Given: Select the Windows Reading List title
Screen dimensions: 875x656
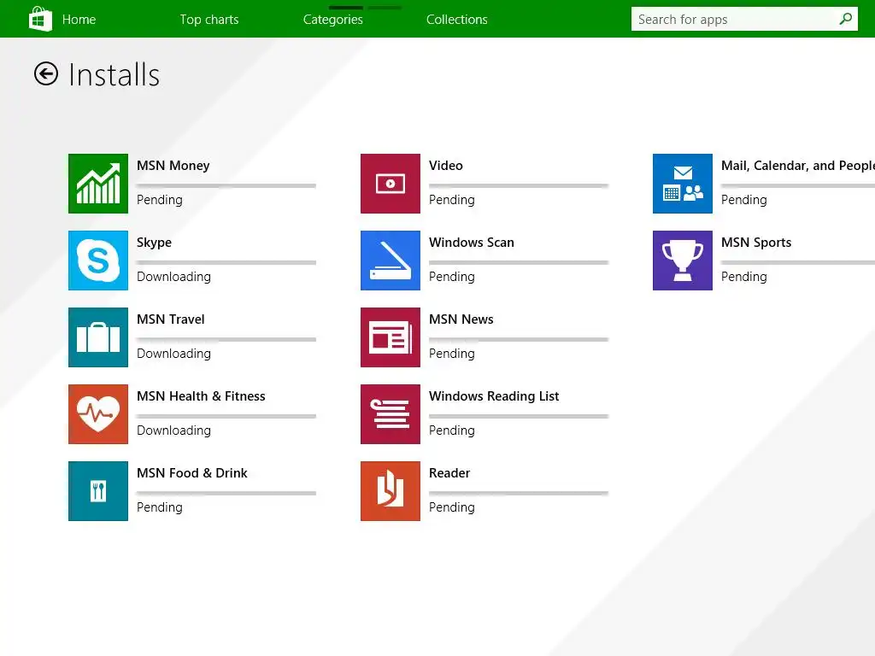Looking at the screenshot, I should click(x=494, y=396).
